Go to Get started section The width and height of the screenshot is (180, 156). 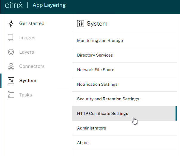point(32,24)
